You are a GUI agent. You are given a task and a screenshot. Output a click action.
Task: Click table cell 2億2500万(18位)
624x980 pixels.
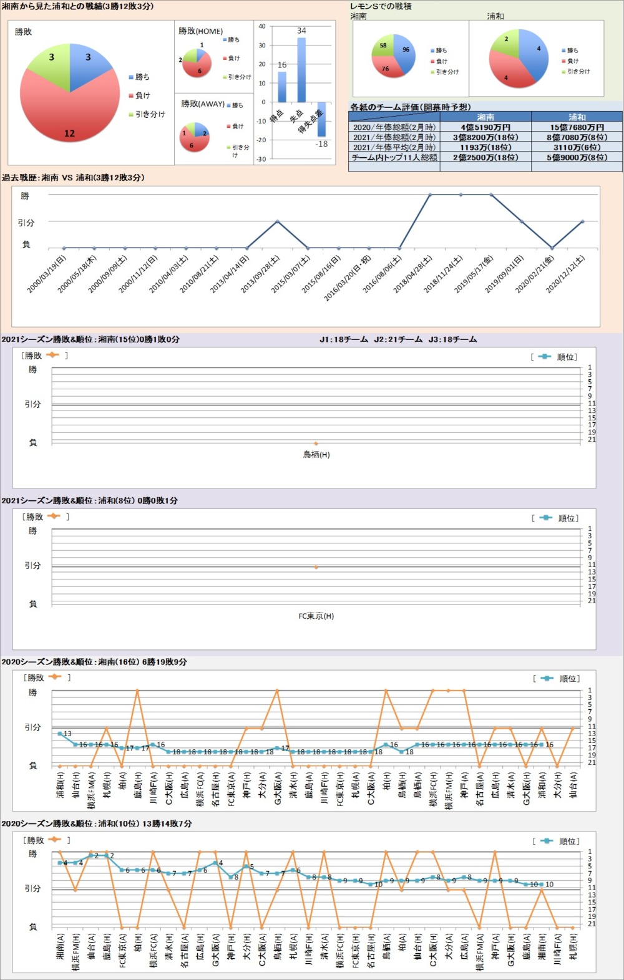click(x=485, y=157)
